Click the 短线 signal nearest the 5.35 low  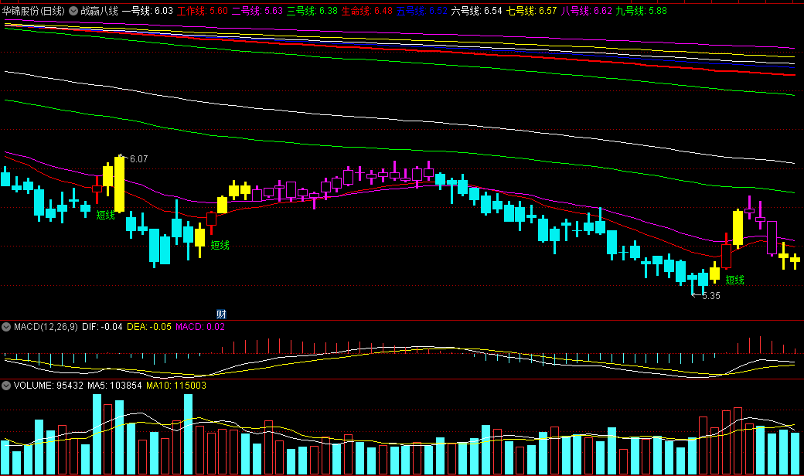(734, 280)
